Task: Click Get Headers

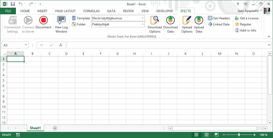Action: 219,18
